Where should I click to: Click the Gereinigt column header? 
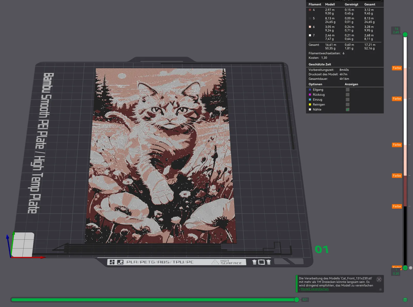coord(351,4)
